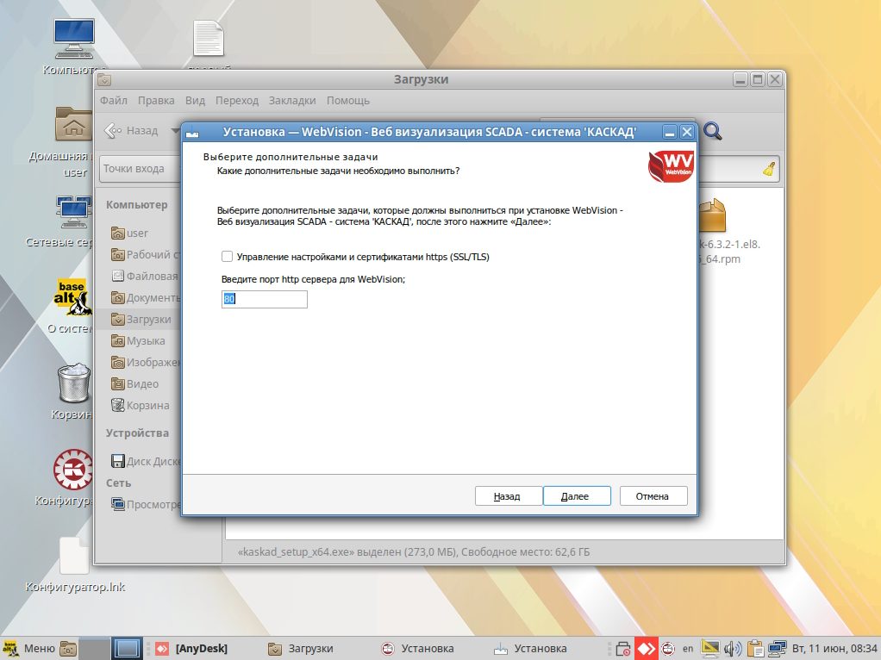Switch to the Загрузки taskbar window button

point(302,648)
